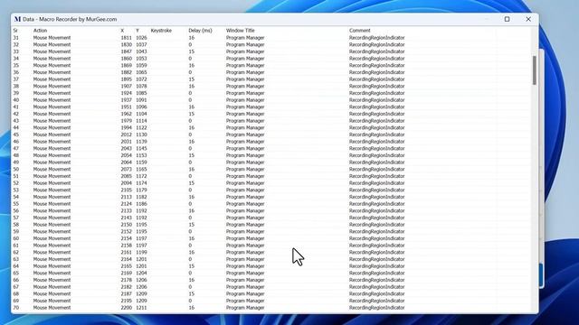The height and width of the screenshot is (325, 579).
Task: Select the Mouse Movement action in row 32
Action: pos(52,44)
